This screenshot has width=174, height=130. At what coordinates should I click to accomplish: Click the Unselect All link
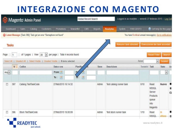pyautogui.click(x=21, y=61)
